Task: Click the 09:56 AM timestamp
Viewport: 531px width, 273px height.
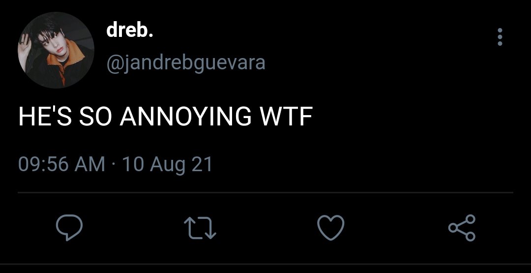Action: 61,164
